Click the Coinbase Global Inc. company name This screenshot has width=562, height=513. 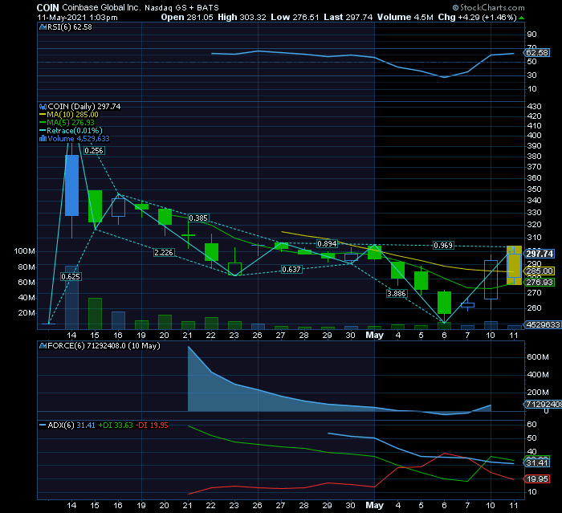[101, 7]
